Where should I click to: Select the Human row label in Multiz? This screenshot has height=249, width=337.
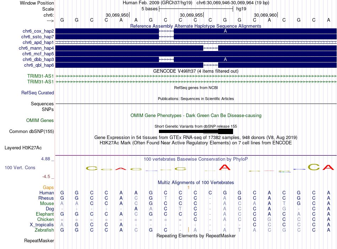pyautogui.click(x=46, y=193)
